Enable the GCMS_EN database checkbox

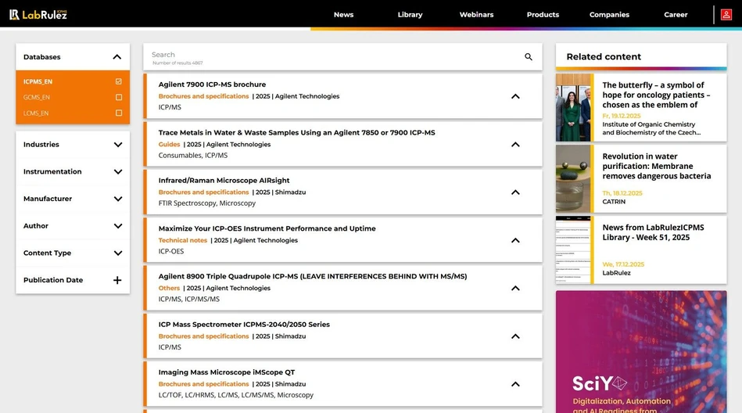click(x=118, y=97)
